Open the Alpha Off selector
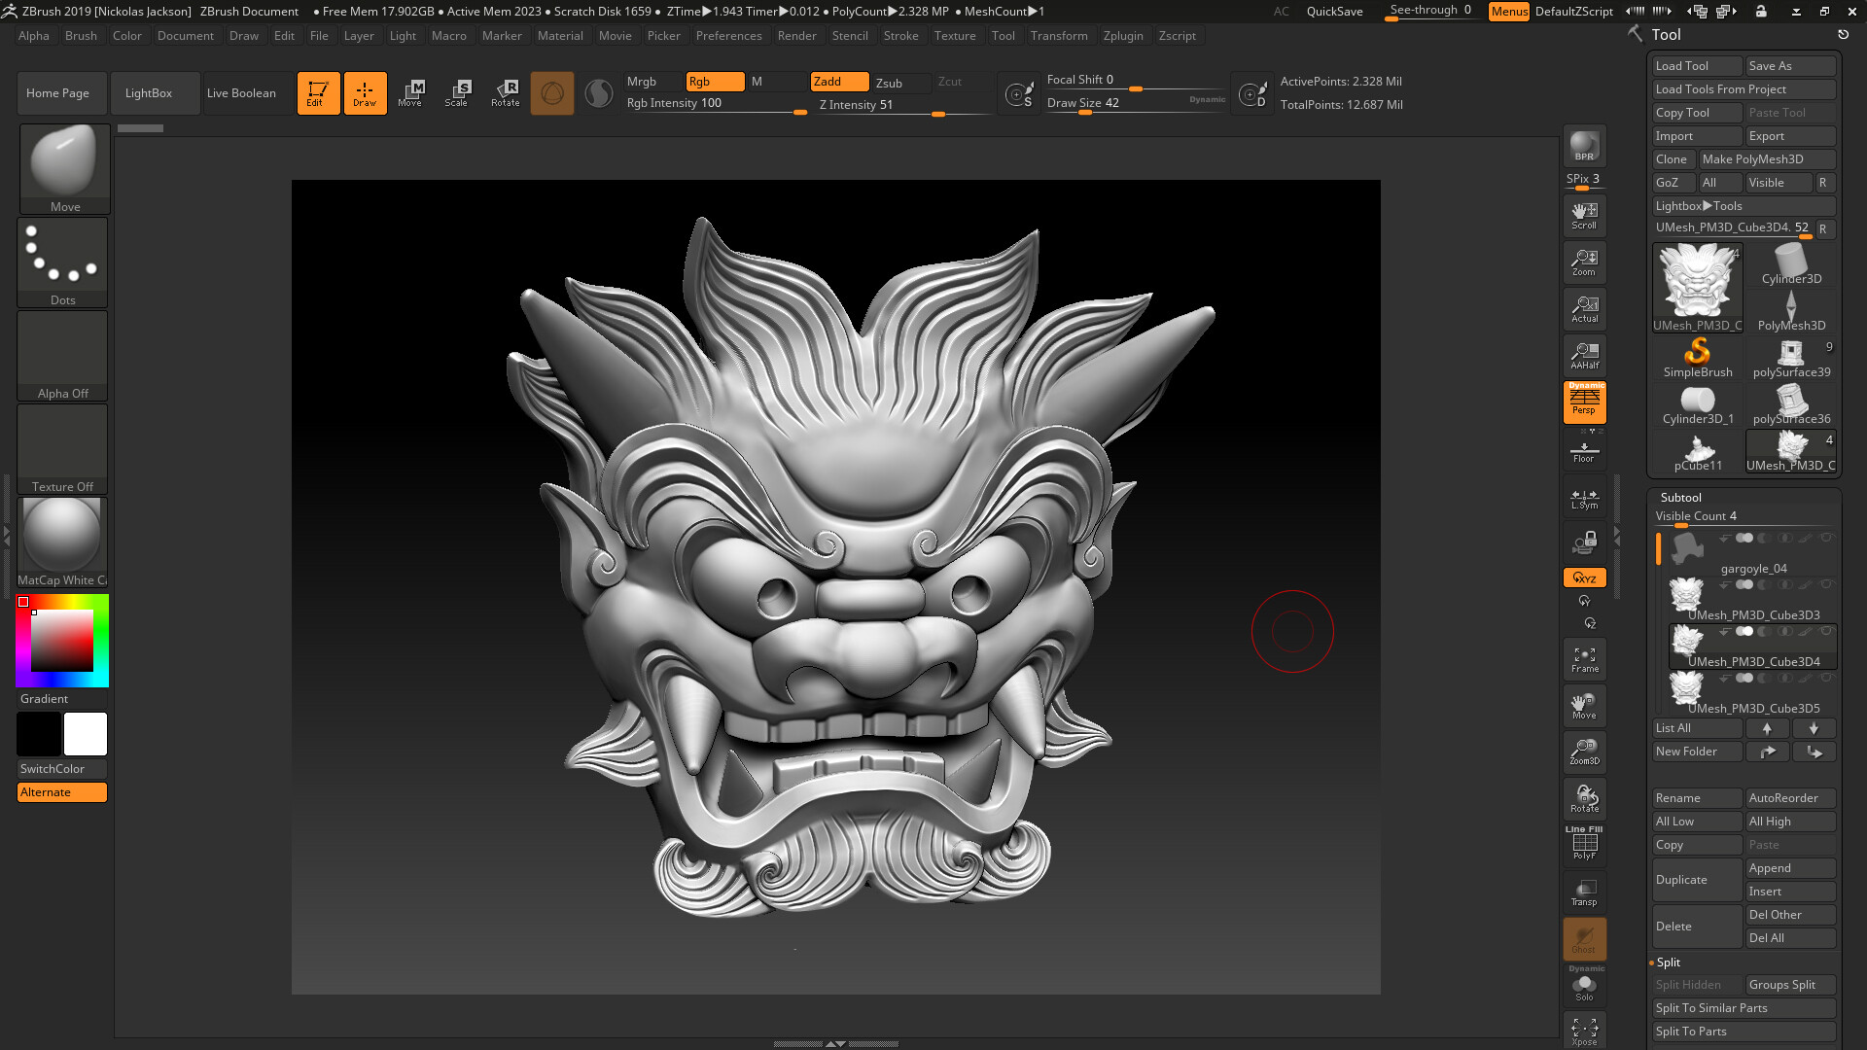This screenshot has width=1867, height=1050. click(62, 355)
